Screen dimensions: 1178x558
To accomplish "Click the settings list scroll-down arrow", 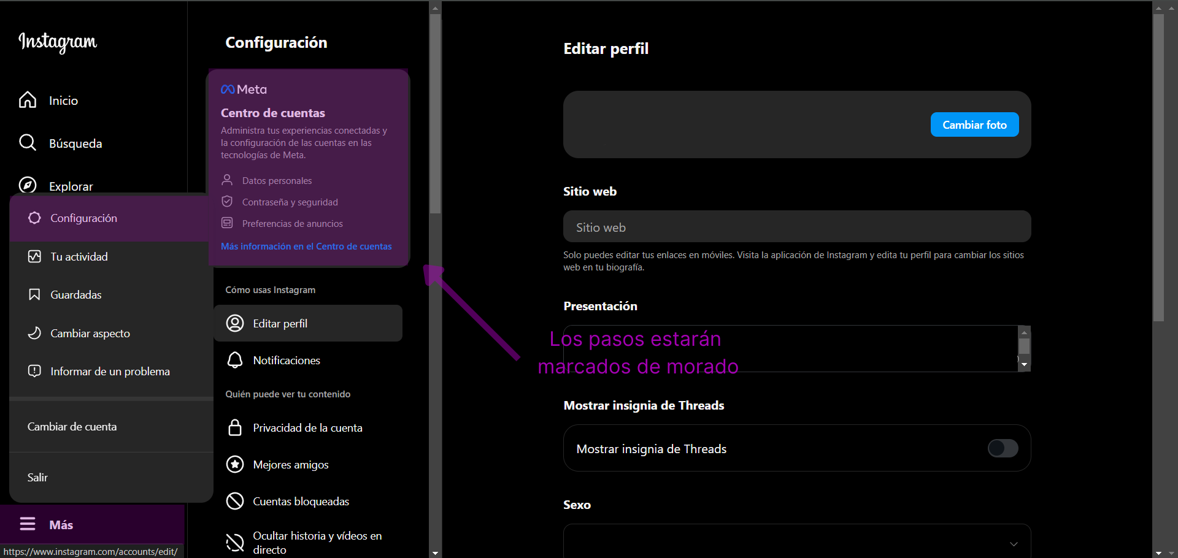I will coord(435,552).
